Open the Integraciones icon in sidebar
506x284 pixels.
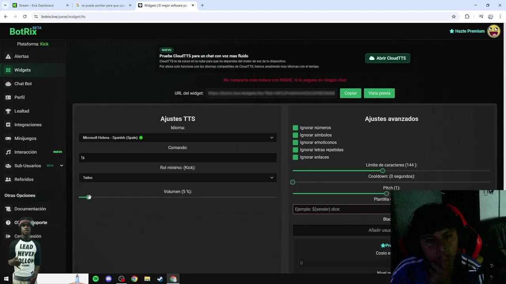pos(8,125)
